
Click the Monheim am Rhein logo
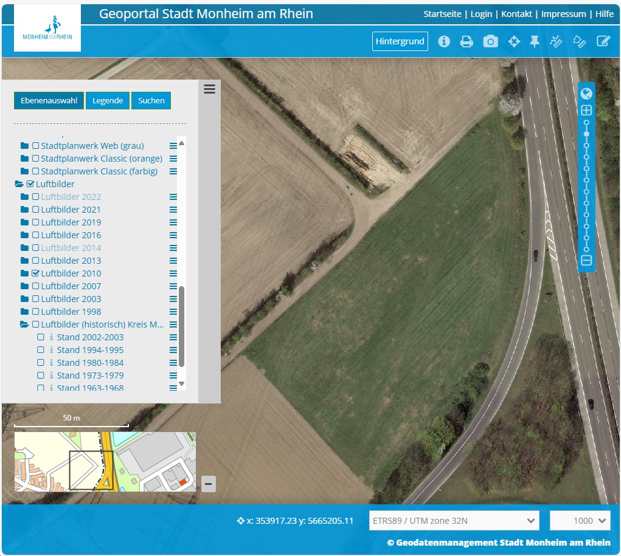coord(47,28)
